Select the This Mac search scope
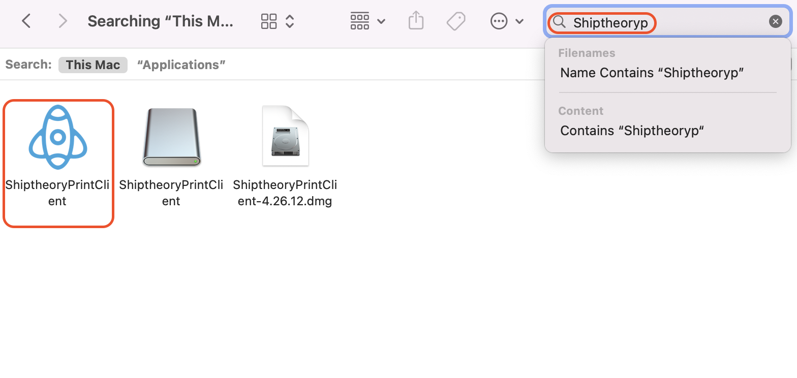Image resolution: width=797 pixels, height=378 pixels. click(93, 65)
